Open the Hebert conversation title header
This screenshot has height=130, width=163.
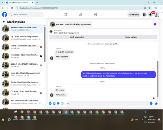(x=71, y=24)
